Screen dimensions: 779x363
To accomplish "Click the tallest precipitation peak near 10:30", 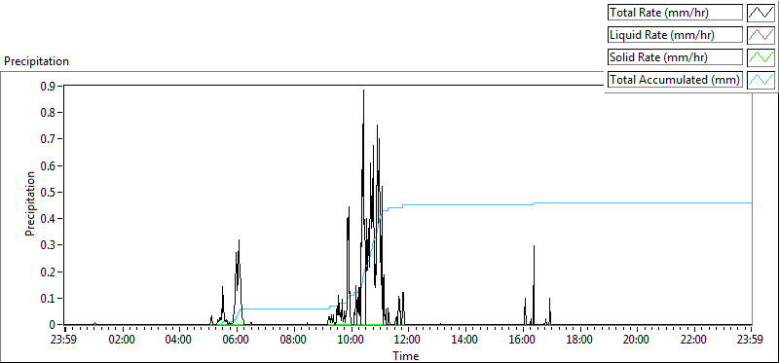I will (x=363, y=91).
